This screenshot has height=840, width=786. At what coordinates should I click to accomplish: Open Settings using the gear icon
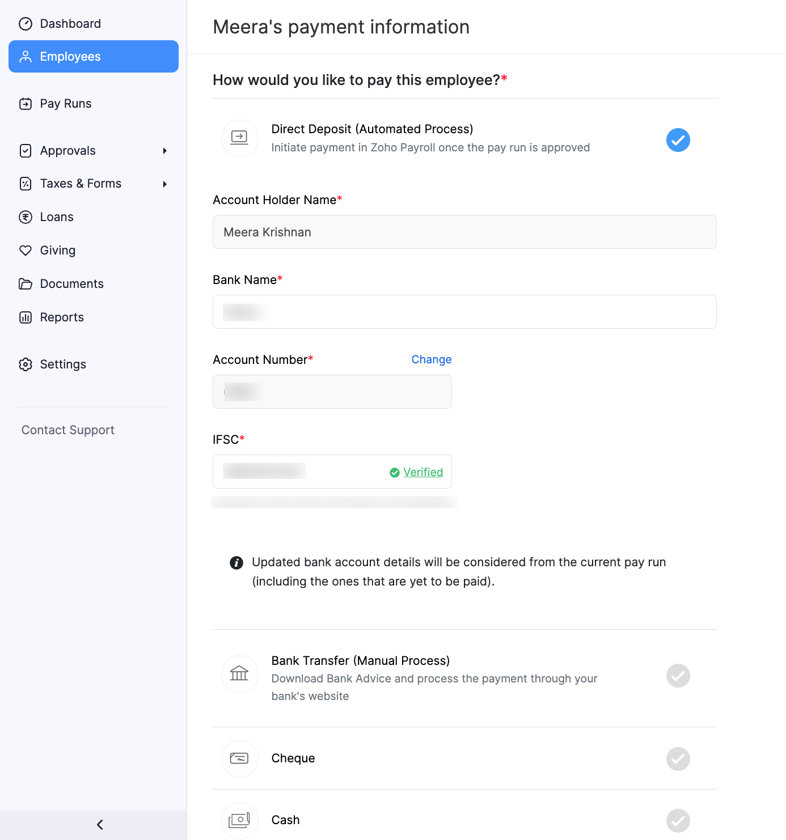click(x=26, y=364)
